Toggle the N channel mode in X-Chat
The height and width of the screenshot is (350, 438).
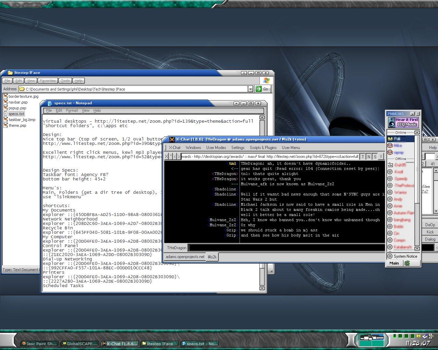(369, 157)
